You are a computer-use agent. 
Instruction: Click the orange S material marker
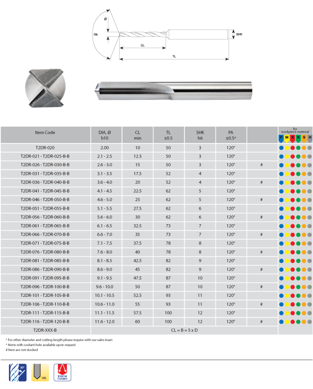click(x=304, y=138)
